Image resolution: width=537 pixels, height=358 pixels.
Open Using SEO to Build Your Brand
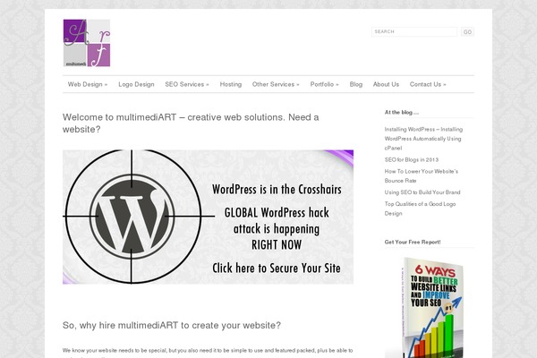pos(422,192)
